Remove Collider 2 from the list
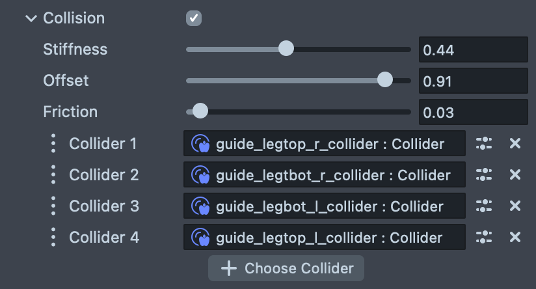The image size is (536, 289). (x=515, y=174)
